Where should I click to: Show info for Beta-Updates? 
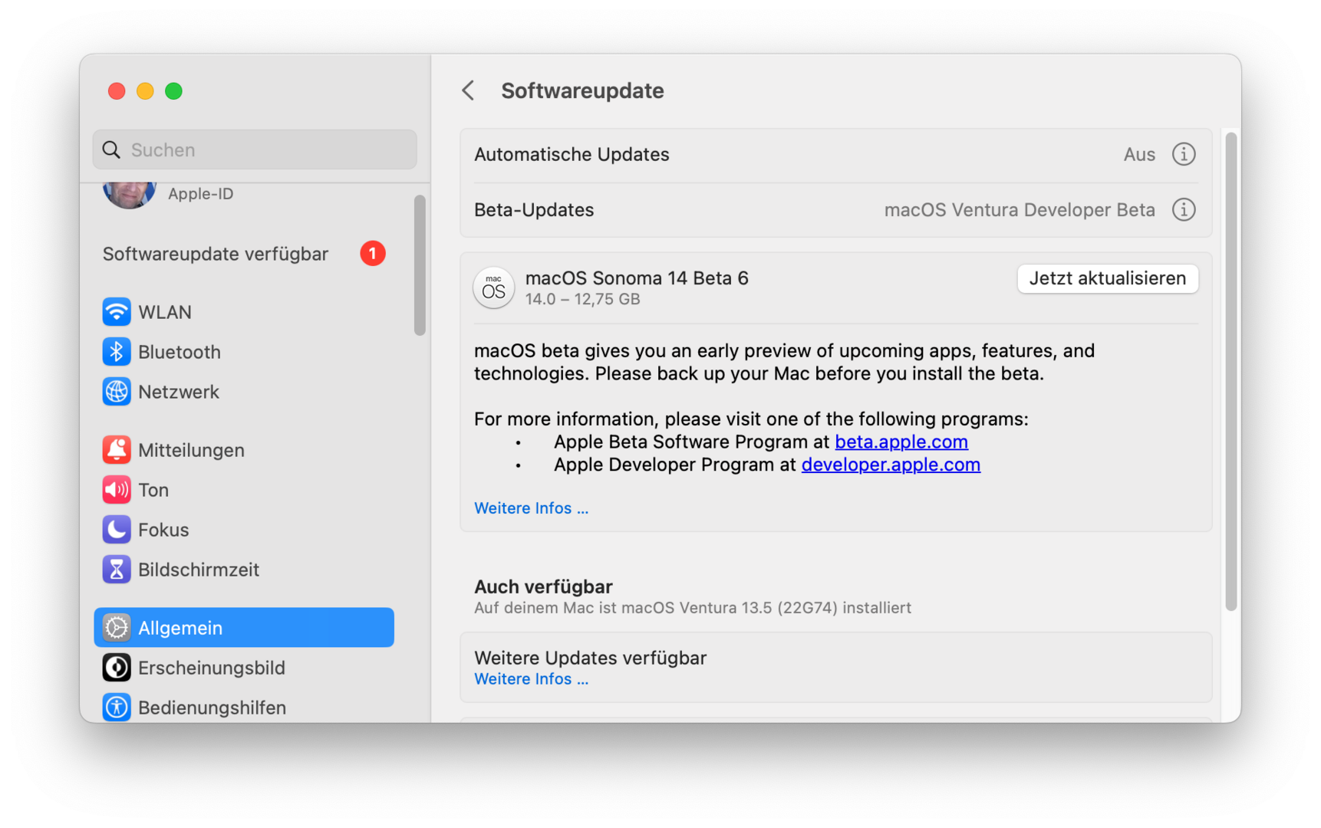click(1184, 210)
